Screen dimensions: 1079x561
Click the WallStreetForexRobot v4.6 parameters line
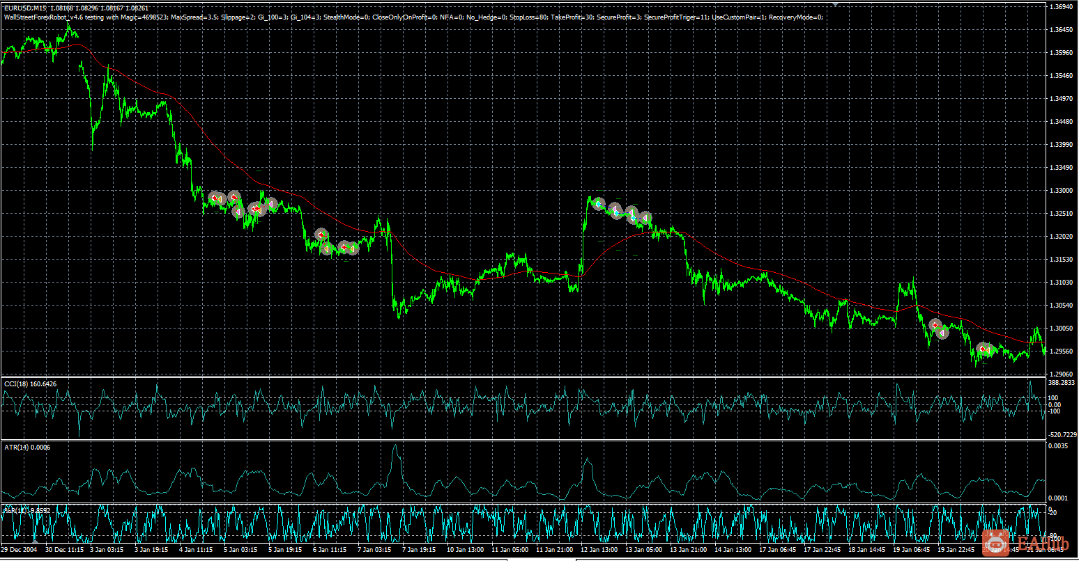click(x=413, y=17)
